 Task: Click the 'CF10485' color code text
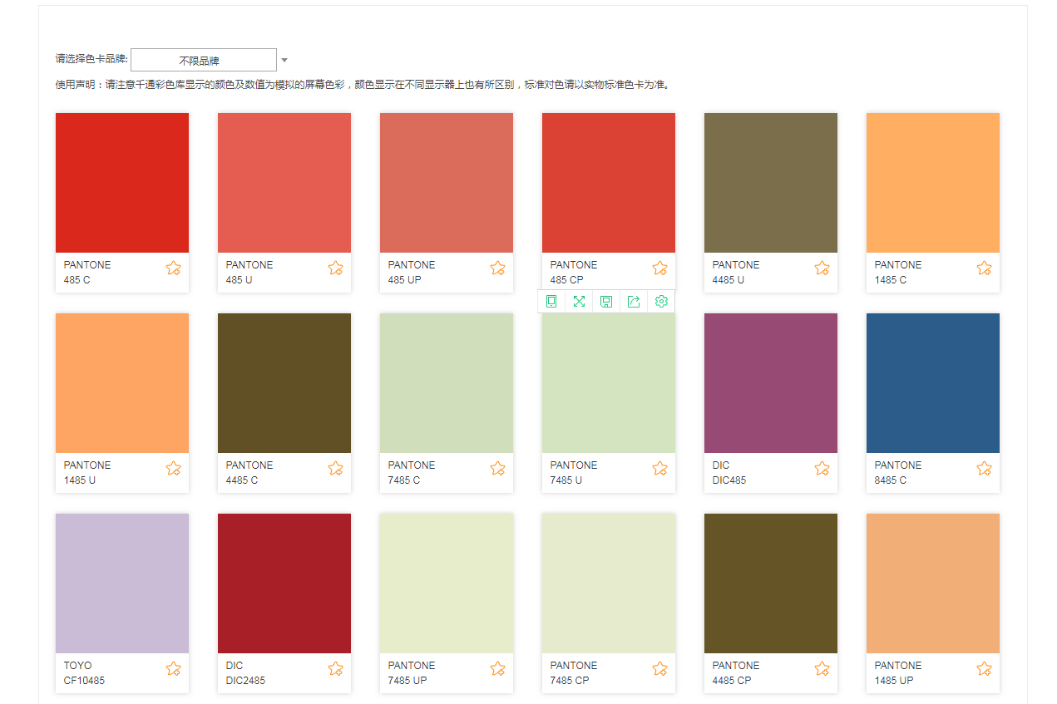click(84, 681)
